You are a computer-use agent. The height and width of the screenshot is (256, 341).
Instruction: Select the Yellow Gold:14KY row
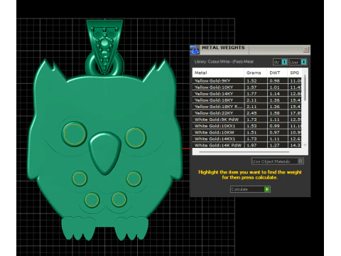[x=247, y=94]
